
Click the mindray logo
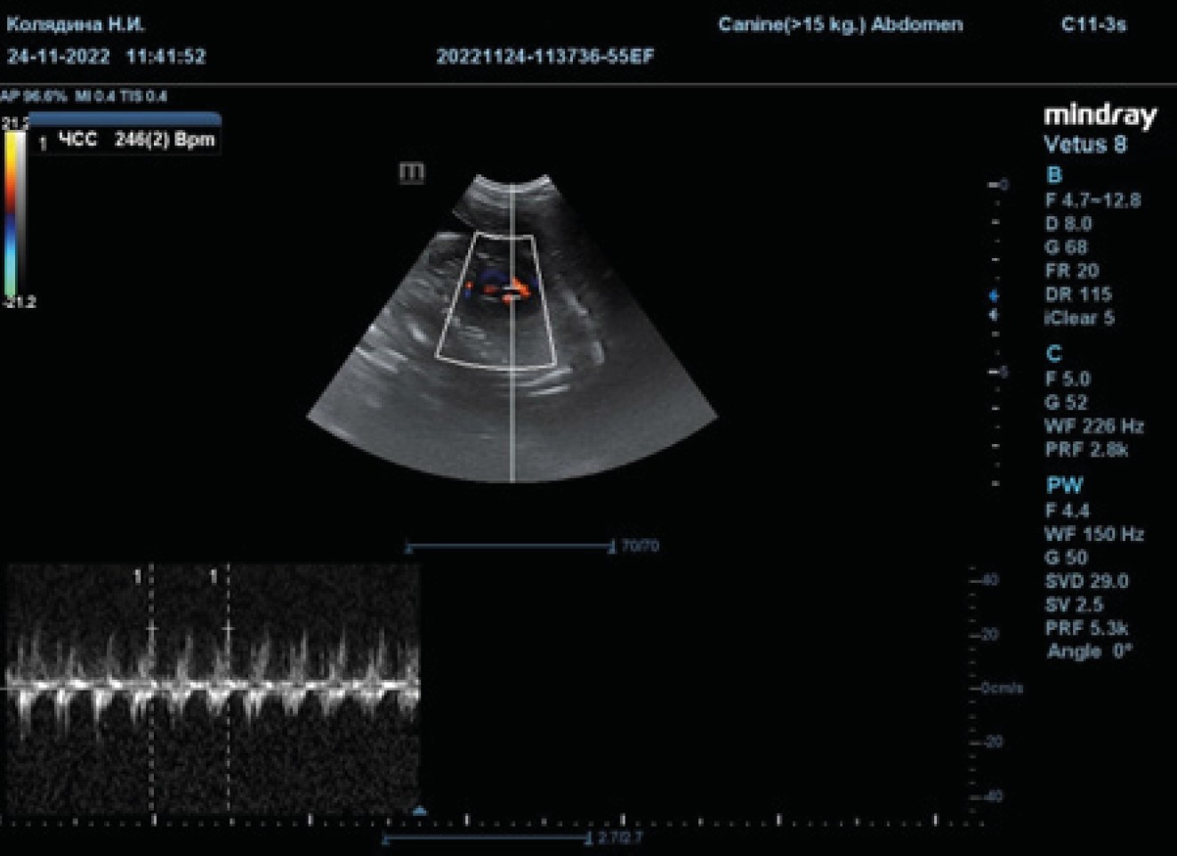(1100, 116)
